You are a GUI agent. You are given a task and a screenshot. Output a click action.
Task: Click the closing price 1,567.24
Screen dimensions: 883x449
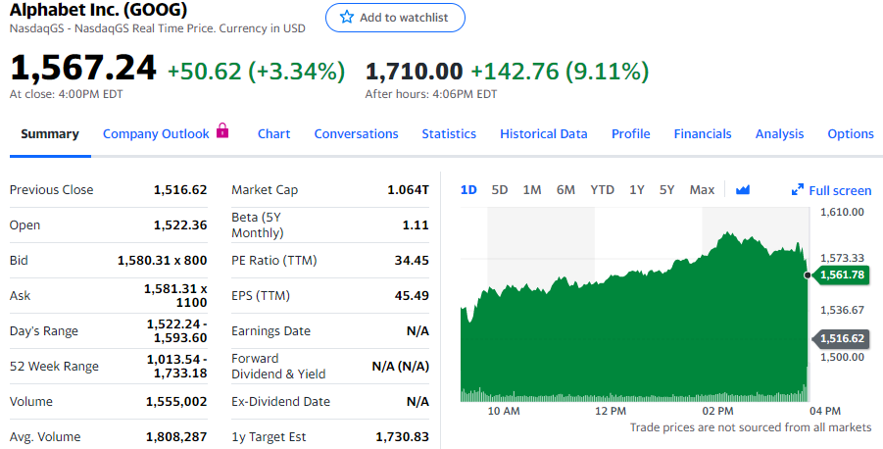point(83,68)
